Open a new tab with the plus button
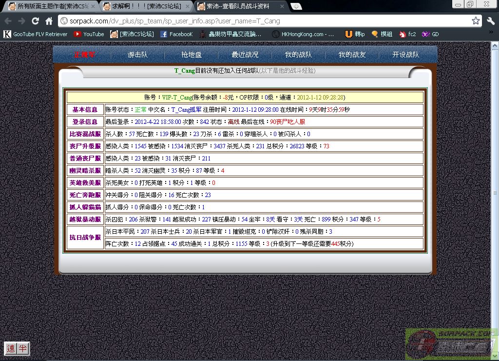This screenshot has height=361, width=499. click(x=296, y=6)
